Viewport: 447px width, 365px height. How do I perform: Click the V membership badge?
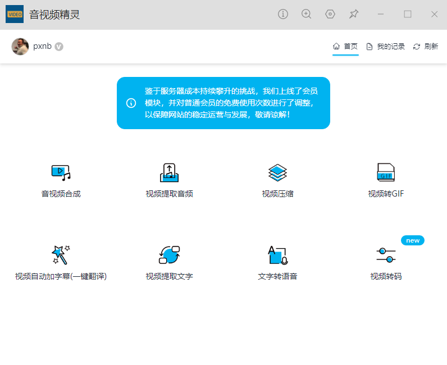click(59, 47)
